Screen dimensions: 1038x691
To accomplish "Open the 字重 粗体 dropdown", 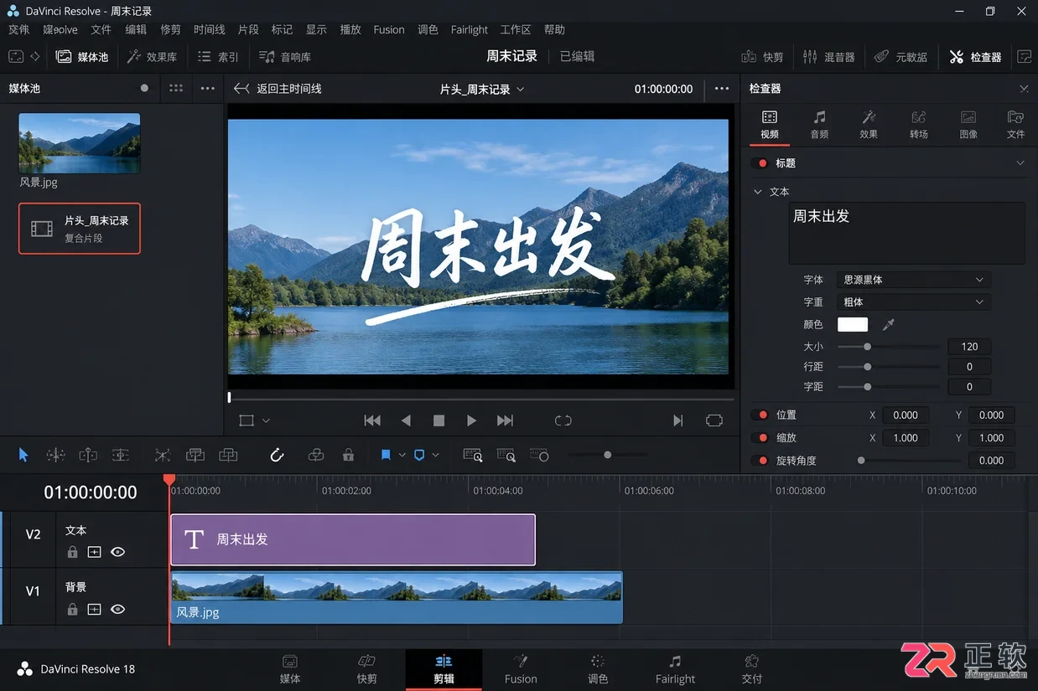I will pyautogui.click(x=914, y=302).
